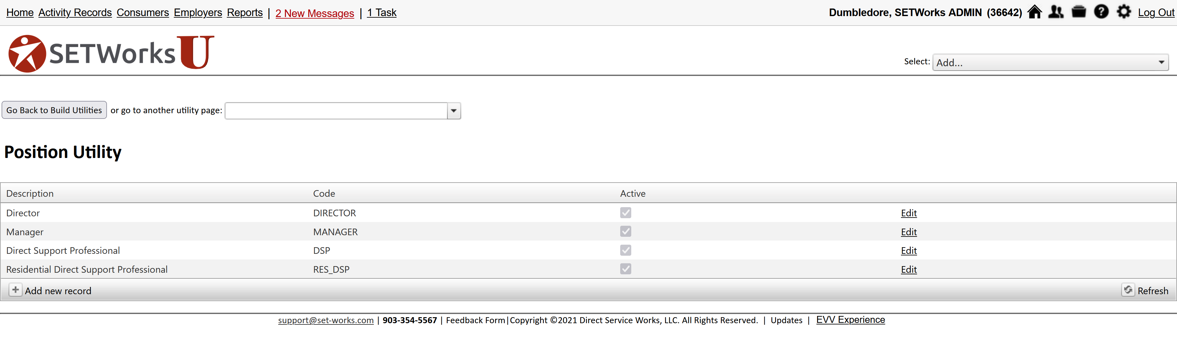Click the home house icon

pos(1034,12)
